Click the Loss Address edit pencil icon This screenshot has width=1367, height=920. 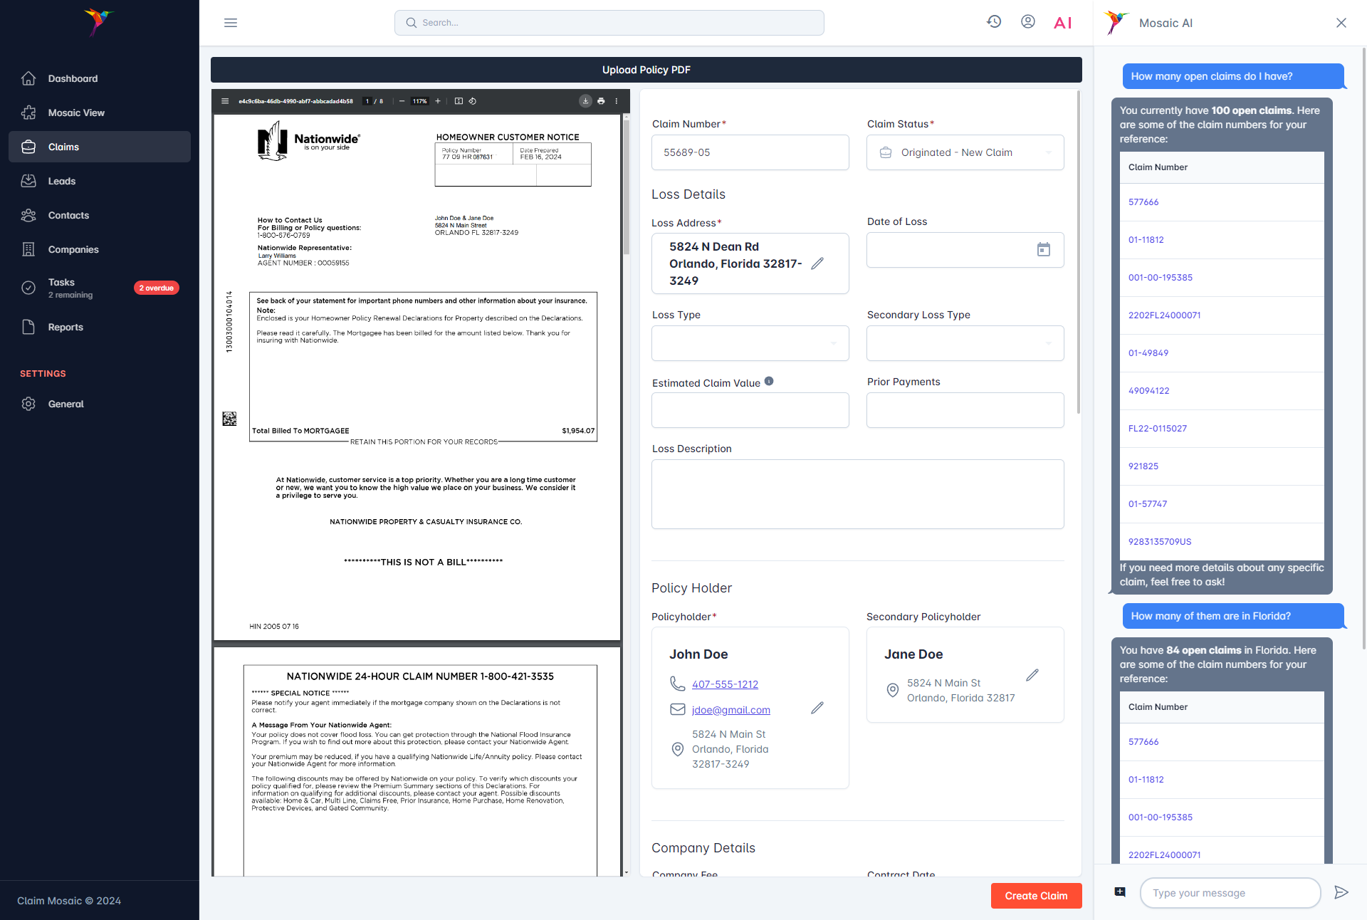coord(817,264)
